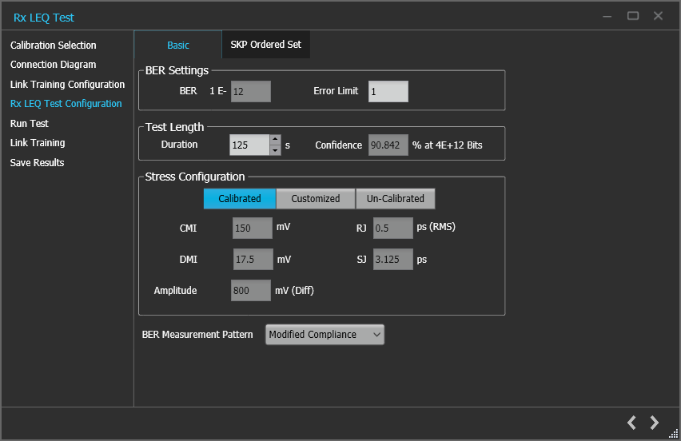Switch to the SKP Ordered Set tab
The image size is (681, 441).
tap(265, 45)
